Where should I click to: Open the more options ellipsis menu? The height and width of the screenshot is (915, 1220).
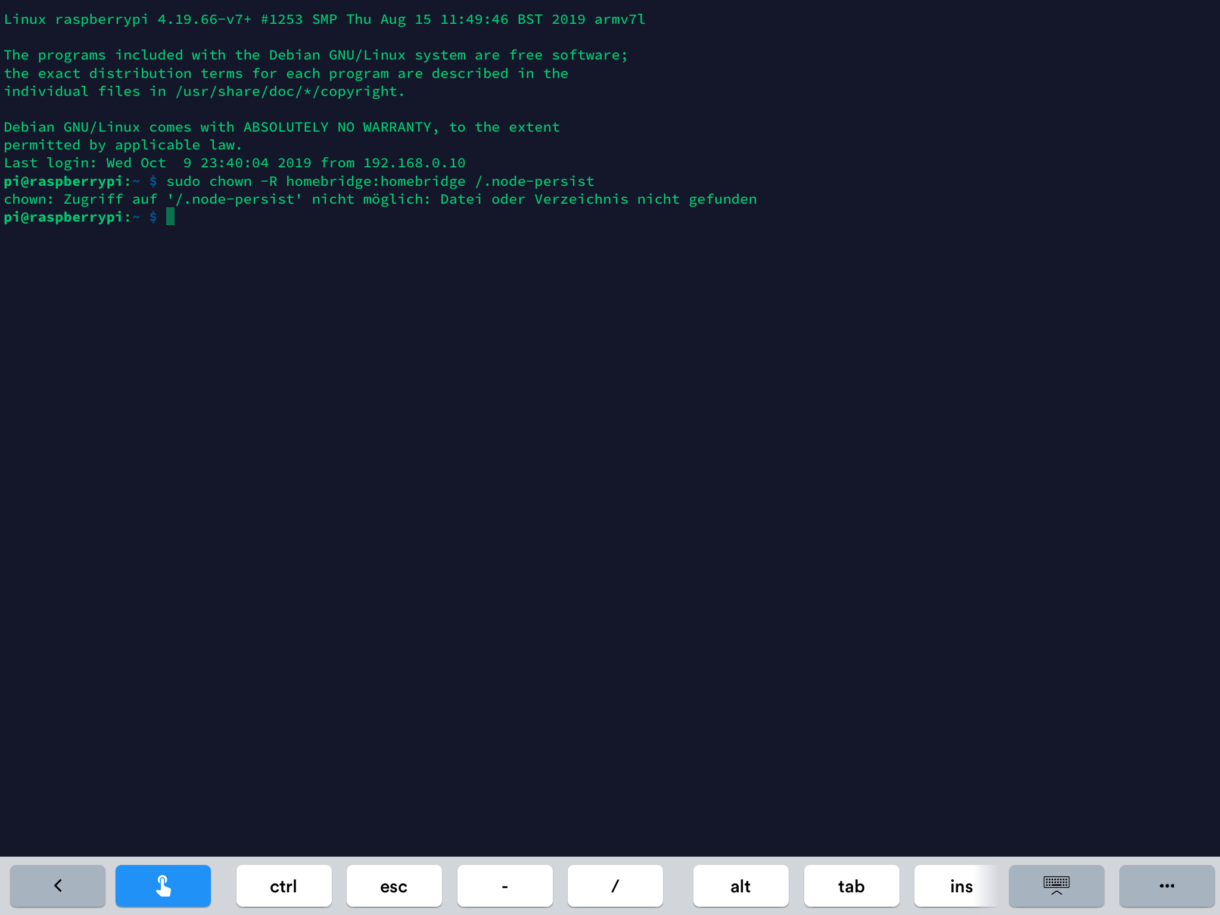1166,886
